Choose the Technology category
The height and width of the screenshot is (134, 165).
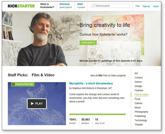pos(141,120)
